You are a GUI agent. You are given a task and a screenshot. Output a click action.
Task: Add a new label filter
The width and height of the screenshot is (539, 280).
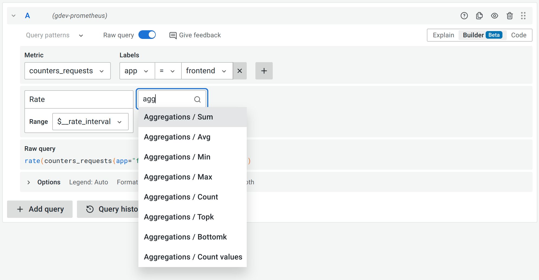(264, 71)
